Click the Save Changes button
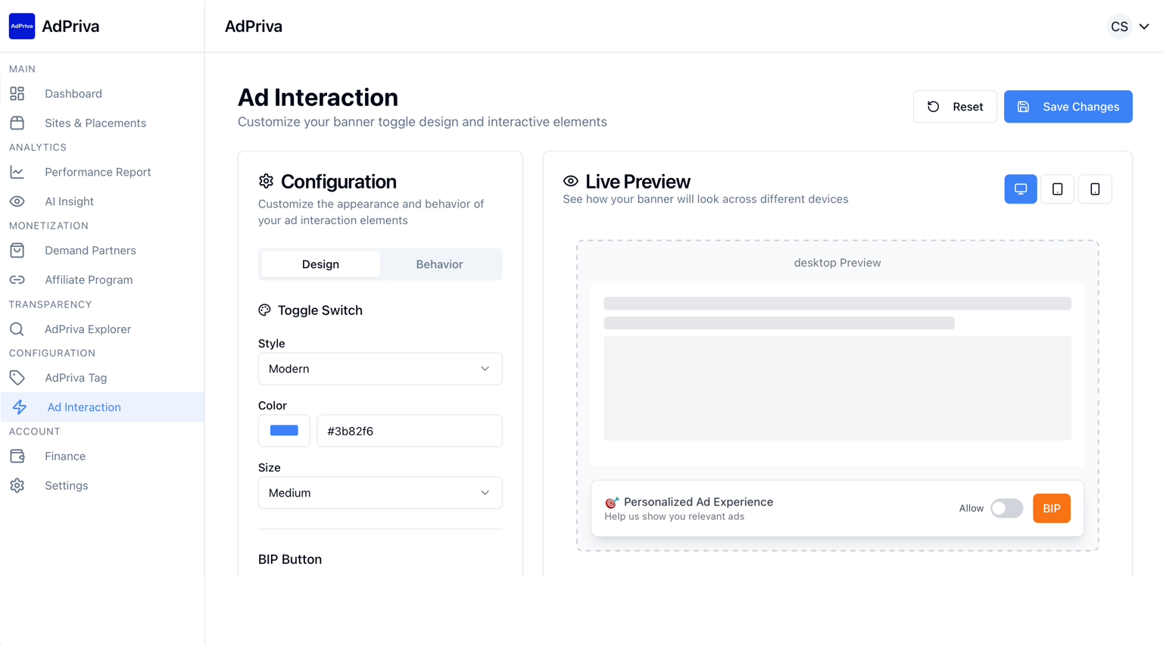Screen dimensions: 1163x645 (x=1068, y=107)
